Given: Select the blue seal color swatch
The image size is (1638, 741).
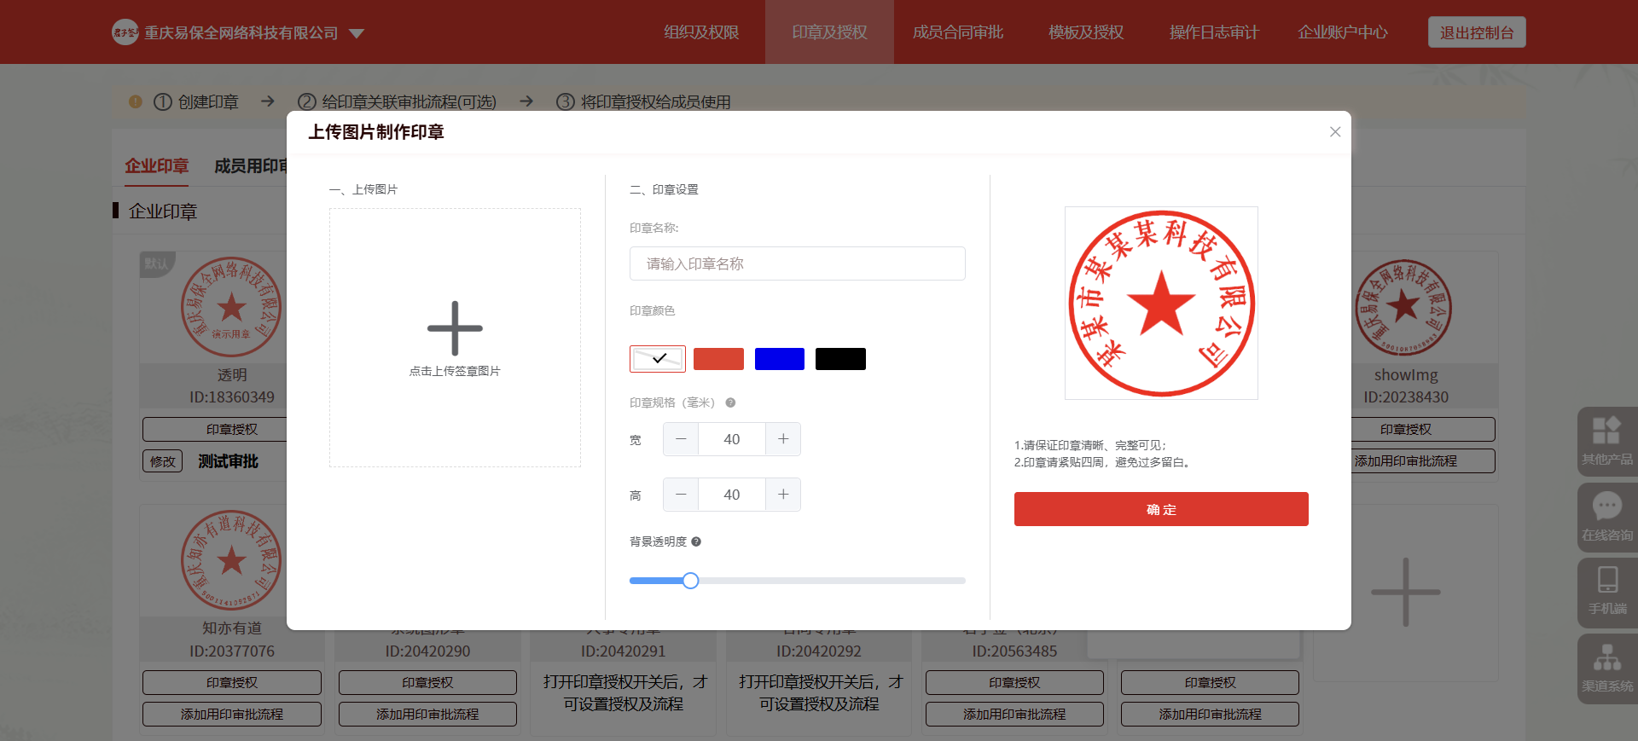Looking at the screenshot, I should point(779,359).
